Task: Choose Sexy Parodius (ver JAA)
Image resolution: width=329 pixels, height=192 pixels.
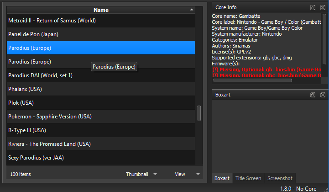Action: (x=36, y=158)
